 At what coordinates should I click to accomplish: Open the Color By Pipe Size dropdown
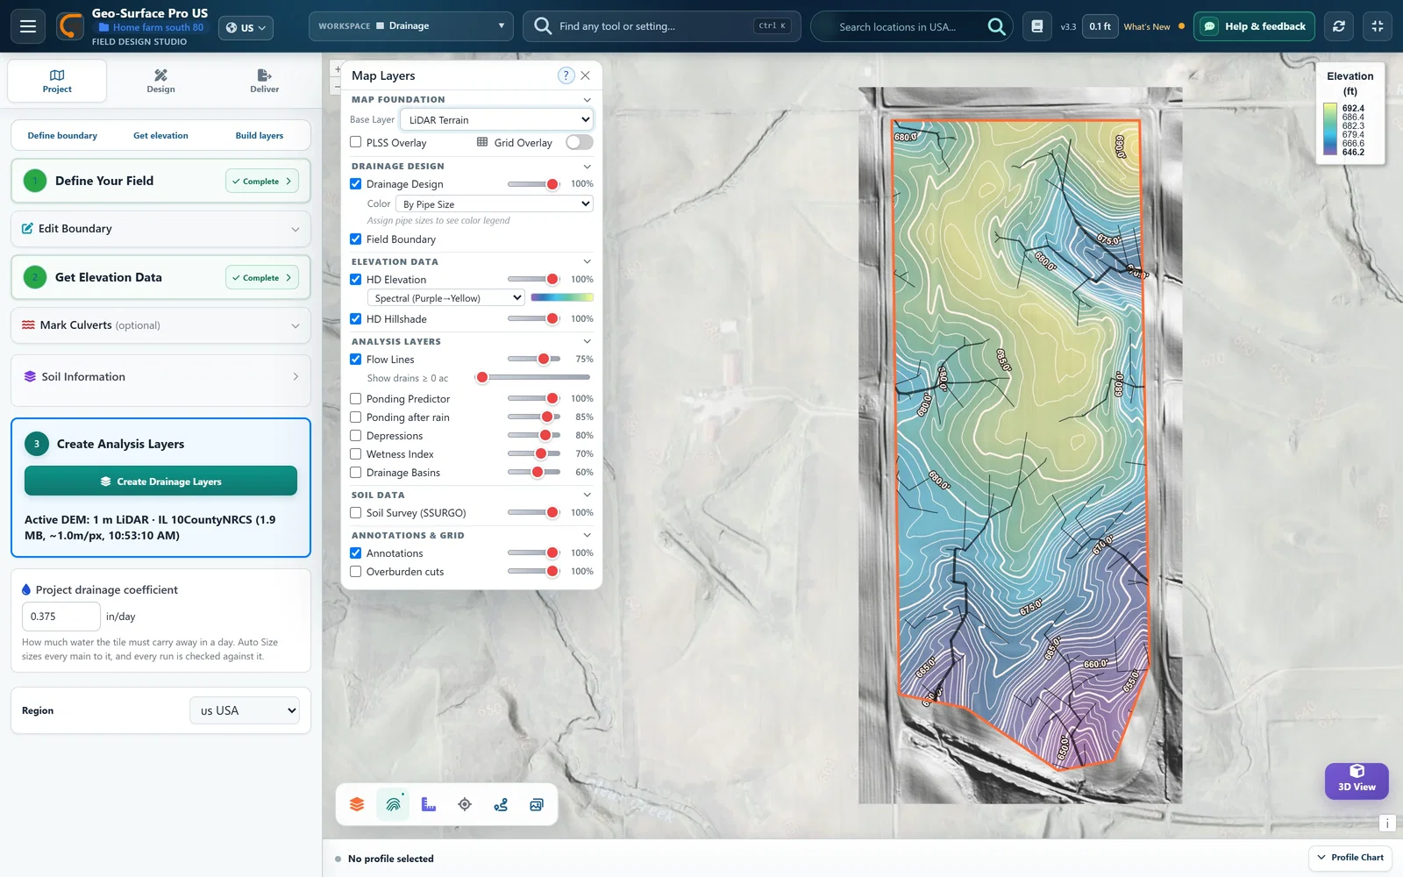point(495,203)
